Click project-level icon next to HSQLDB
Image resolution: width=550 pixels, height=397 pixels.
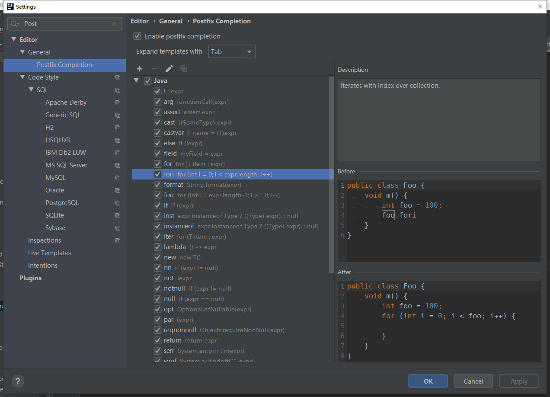click(x=118, y=140)
